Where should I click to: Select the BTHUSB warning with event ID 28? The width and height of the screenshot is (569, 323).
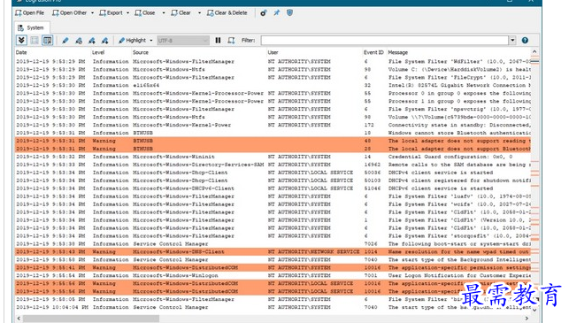[x=273, y=149]
